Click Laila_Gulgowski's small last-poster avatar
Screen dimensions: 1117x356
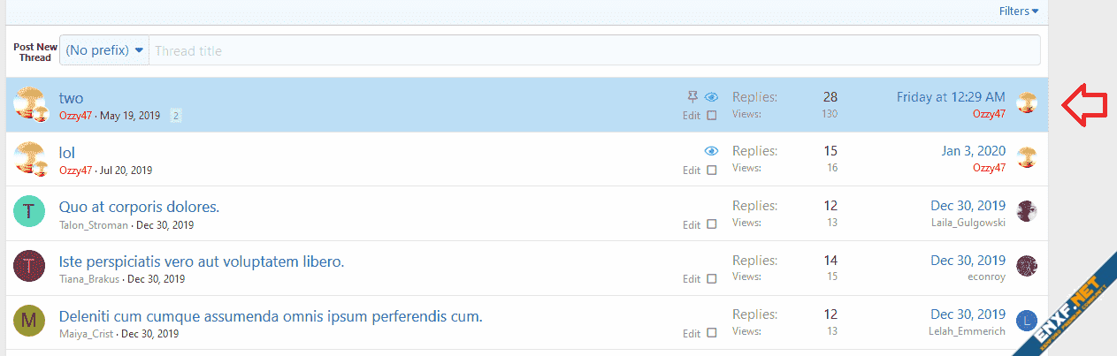click(1026, 211)
